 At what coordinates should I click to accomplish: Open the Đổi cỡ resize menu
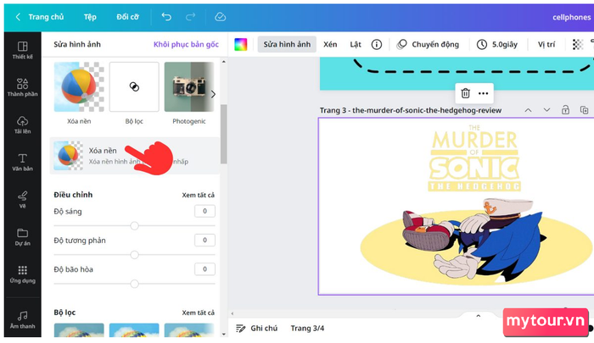click(x=127, y=17)
